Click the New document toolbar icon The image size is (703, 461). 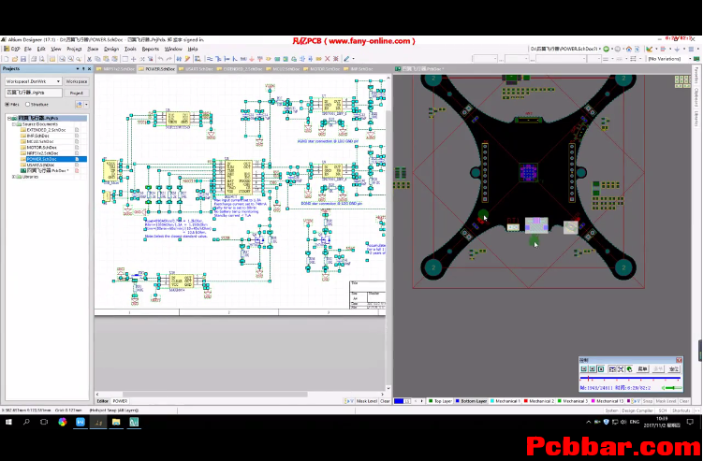point(7,59)
